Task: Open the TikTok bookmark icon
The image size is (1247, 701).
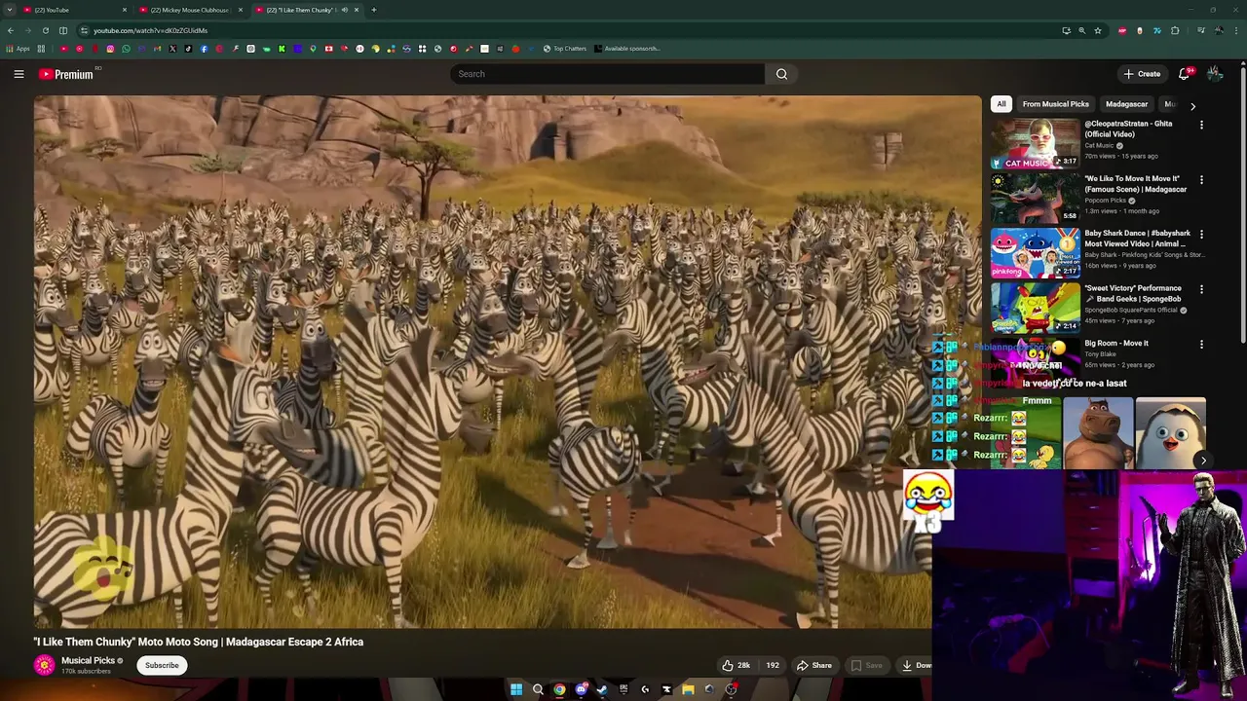Action: [188, 49]
